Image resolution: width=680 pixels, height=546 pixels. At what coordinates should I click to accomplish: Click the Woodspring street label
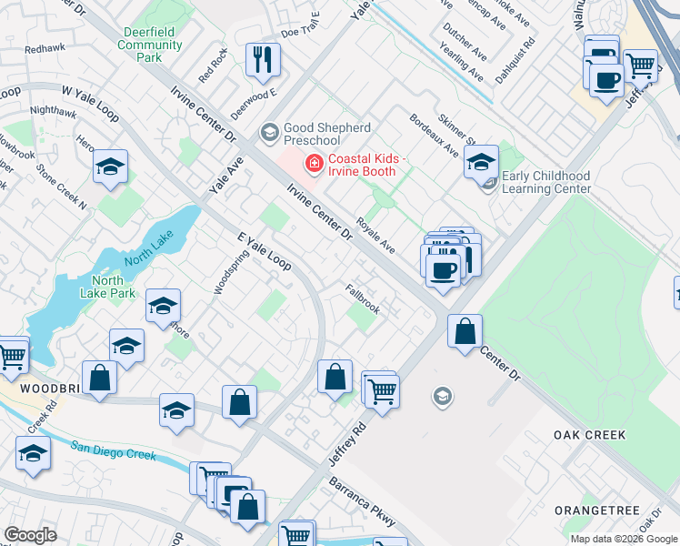point(231,272)
